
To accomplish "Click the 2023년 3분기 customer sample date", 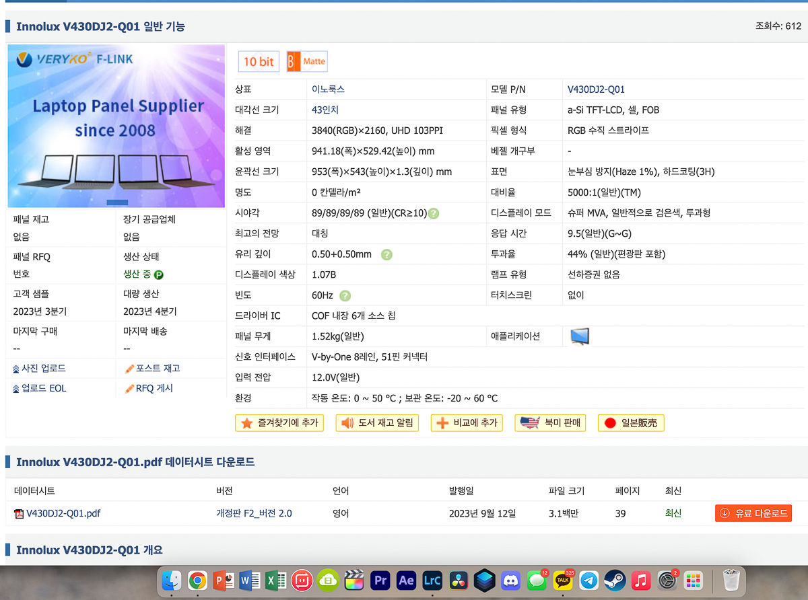I will coord(40,312).
